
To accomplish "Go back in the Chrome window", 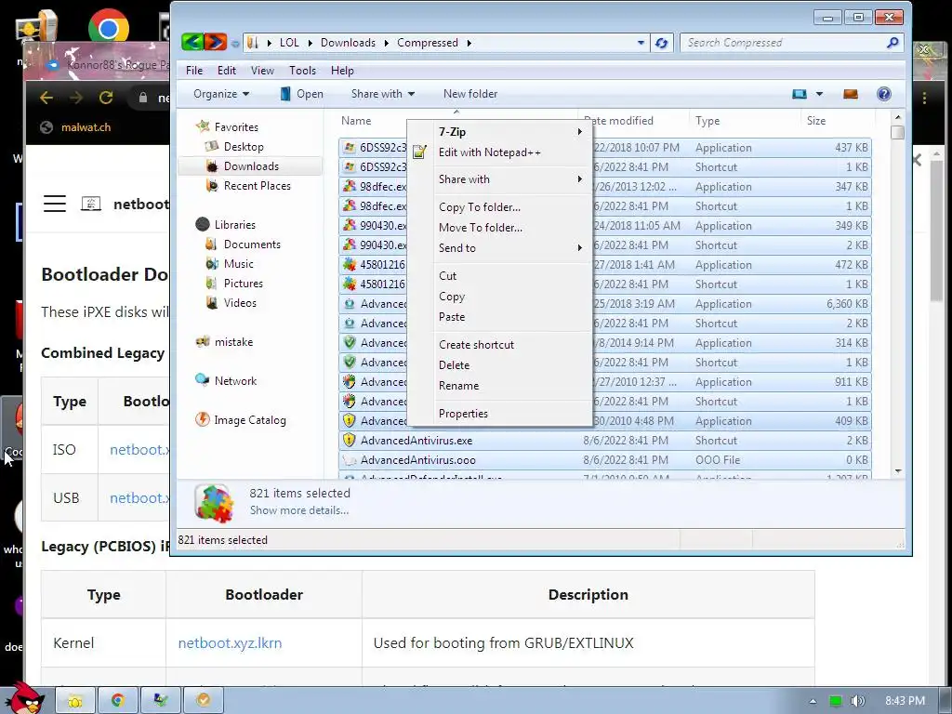I will coord(46,97).
